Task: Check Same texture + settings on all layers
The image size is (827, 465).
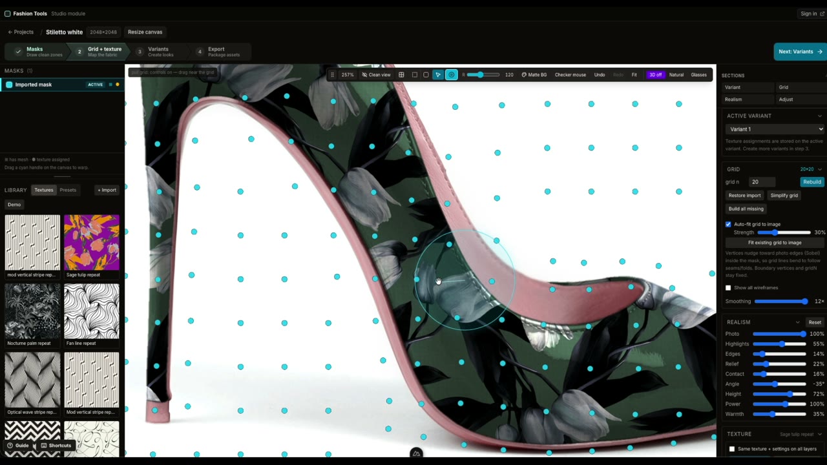Action: (x=732, y=449)
